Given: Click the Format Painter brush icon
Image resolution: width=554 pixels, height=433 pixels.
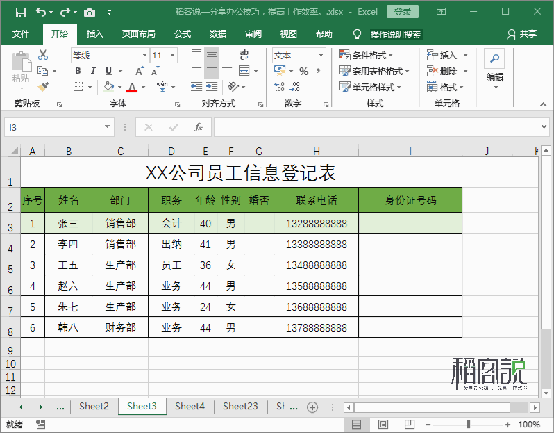Looking at the screenshot, I should point(43,87).
